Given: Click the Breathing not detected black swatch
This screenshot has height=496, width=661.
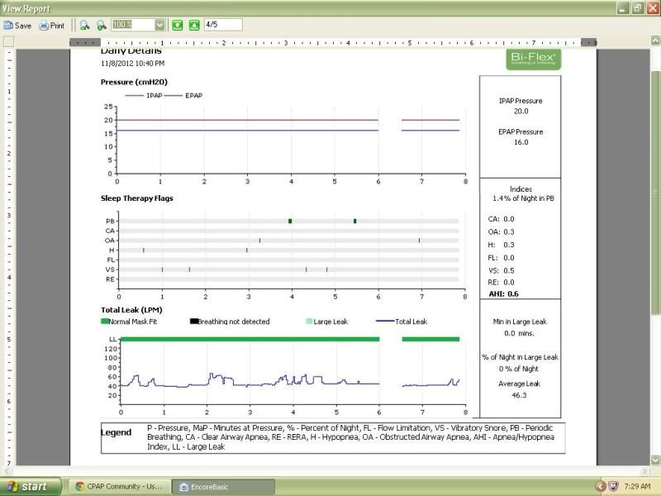Looking at the screenshot, I should coord(194,322).
